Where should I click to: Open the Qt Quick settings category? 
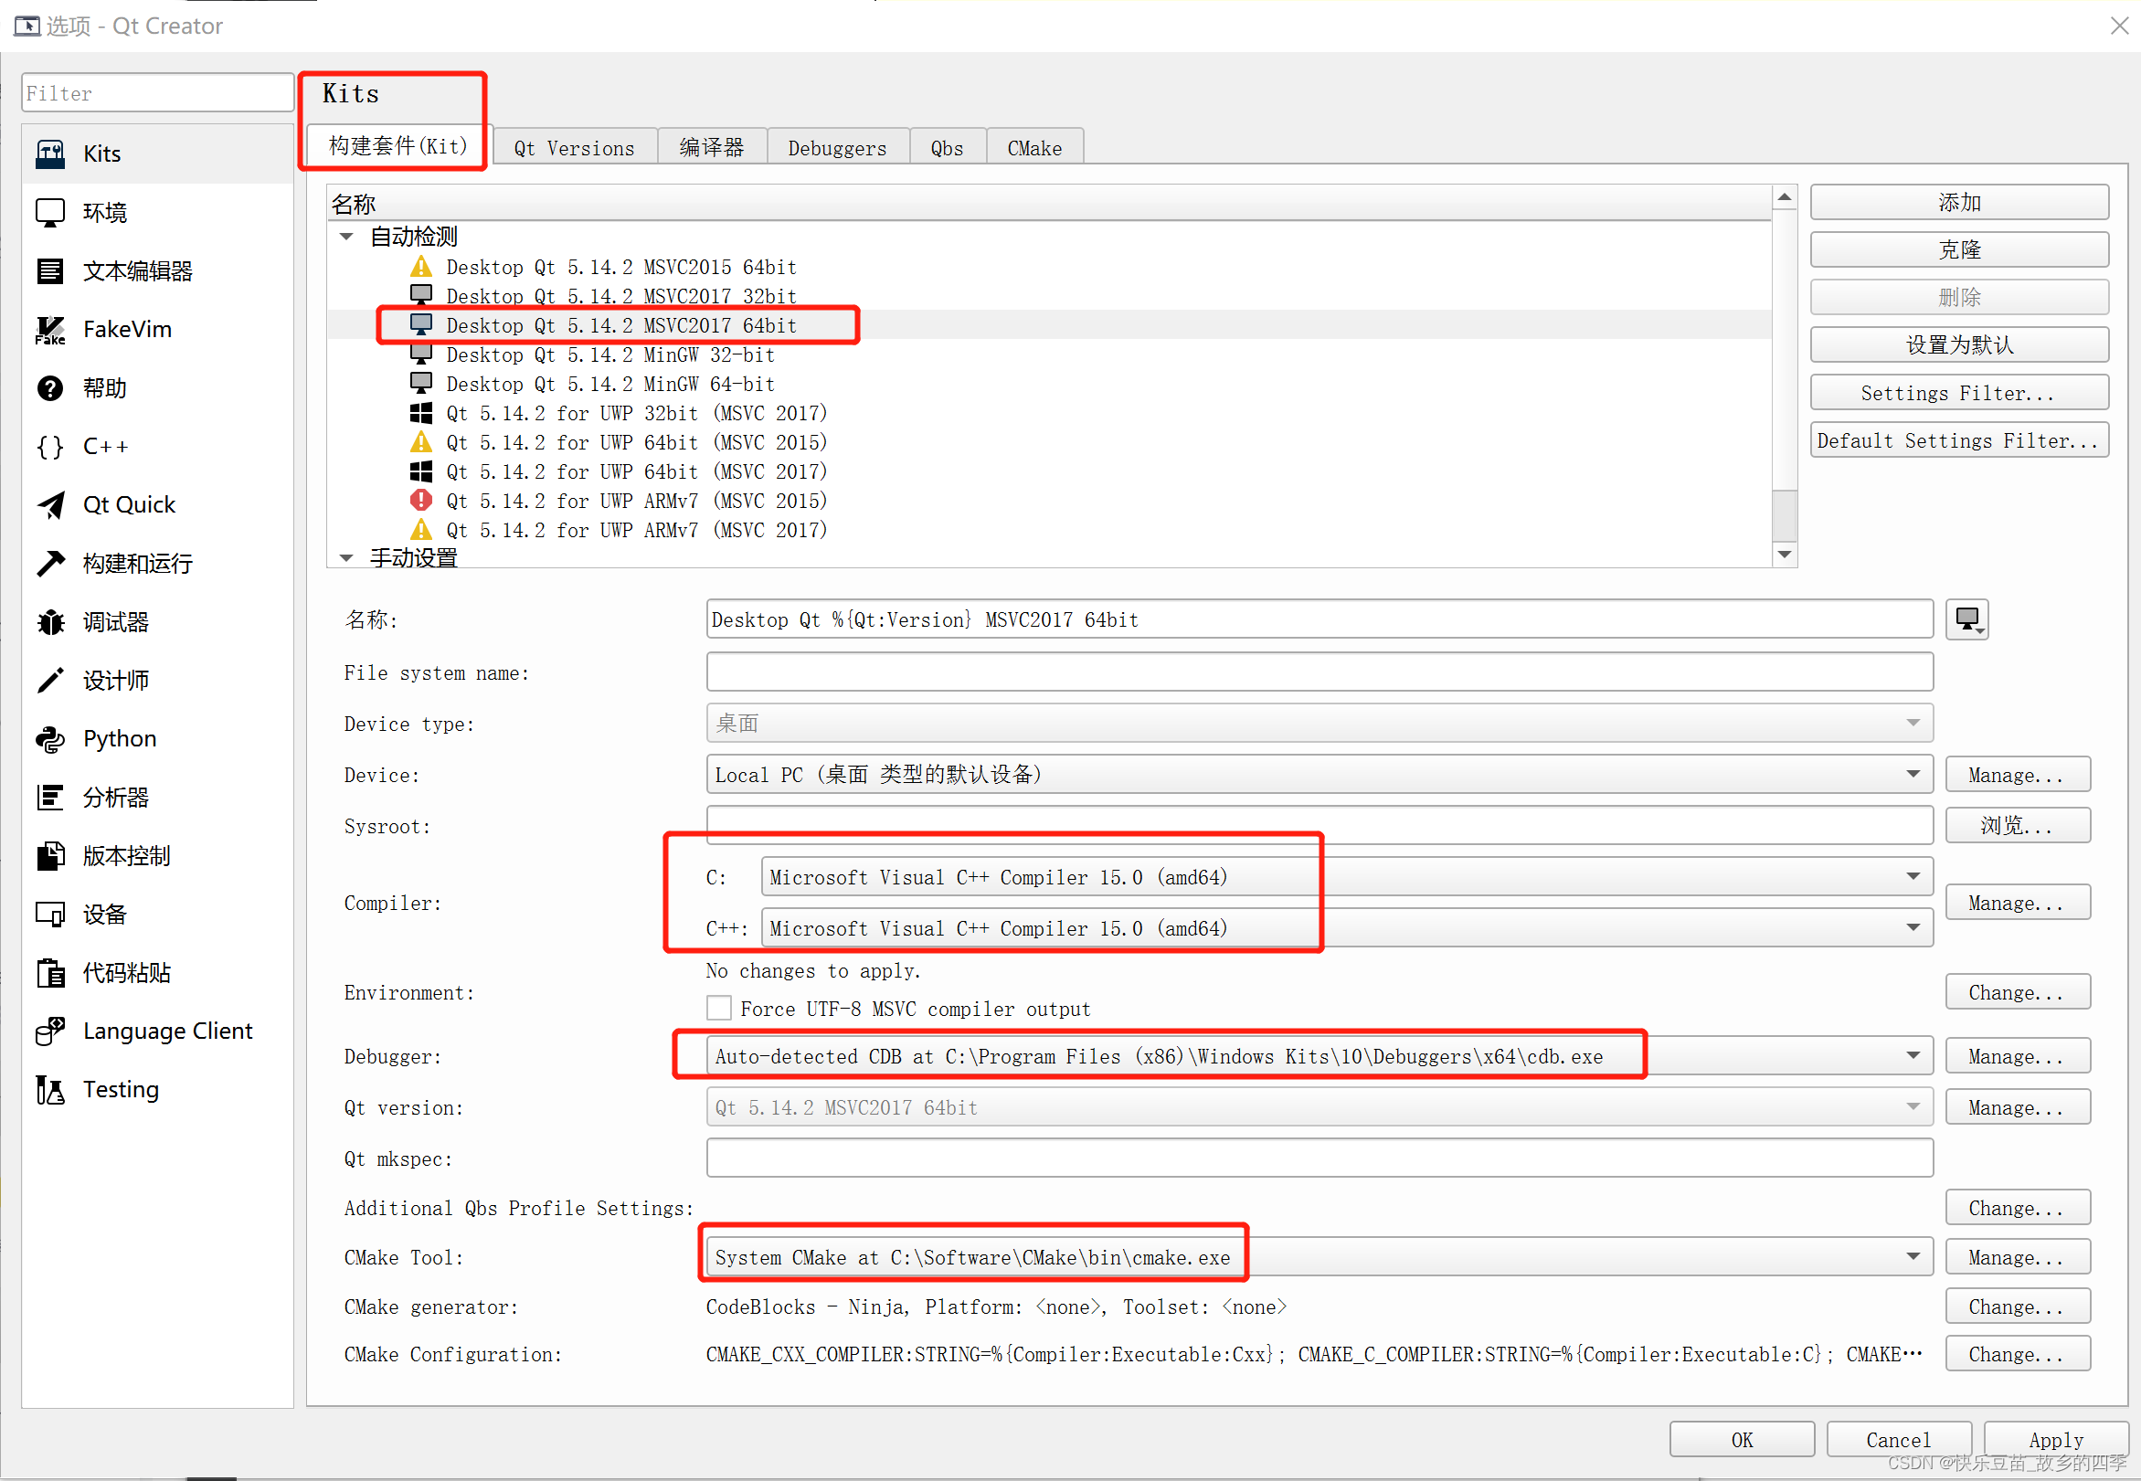click(158, 505)
